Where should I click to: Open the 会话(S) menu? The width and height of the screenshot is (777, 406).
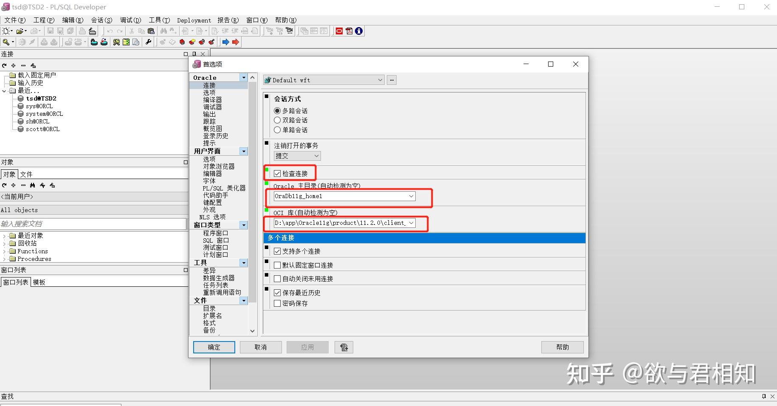[102, 20]
